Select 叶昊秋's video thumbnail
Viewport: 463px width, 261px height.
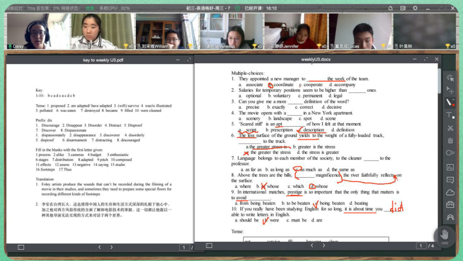click(x=424, y=31)
